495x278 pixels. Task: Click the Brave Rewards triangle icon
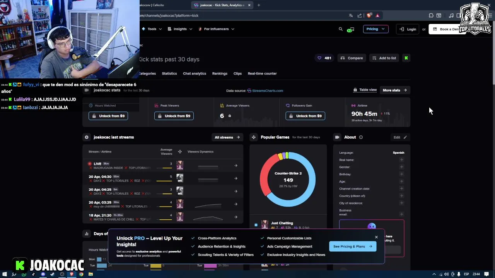tap(377, 15)
